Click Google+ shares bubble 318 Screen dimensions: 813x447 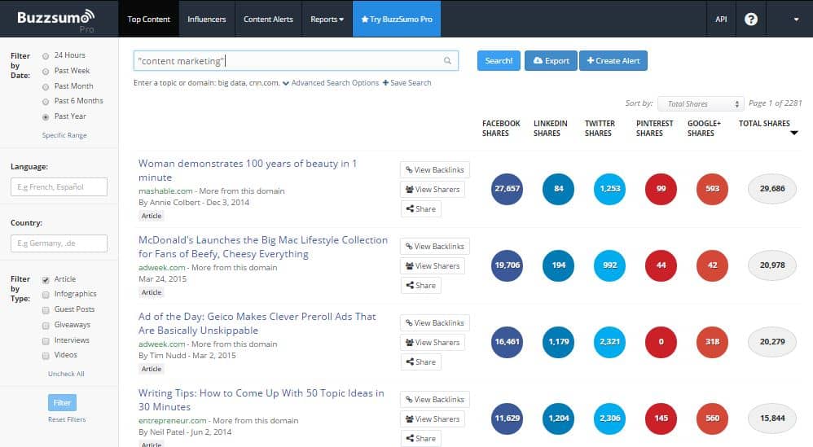coord(713,342)
